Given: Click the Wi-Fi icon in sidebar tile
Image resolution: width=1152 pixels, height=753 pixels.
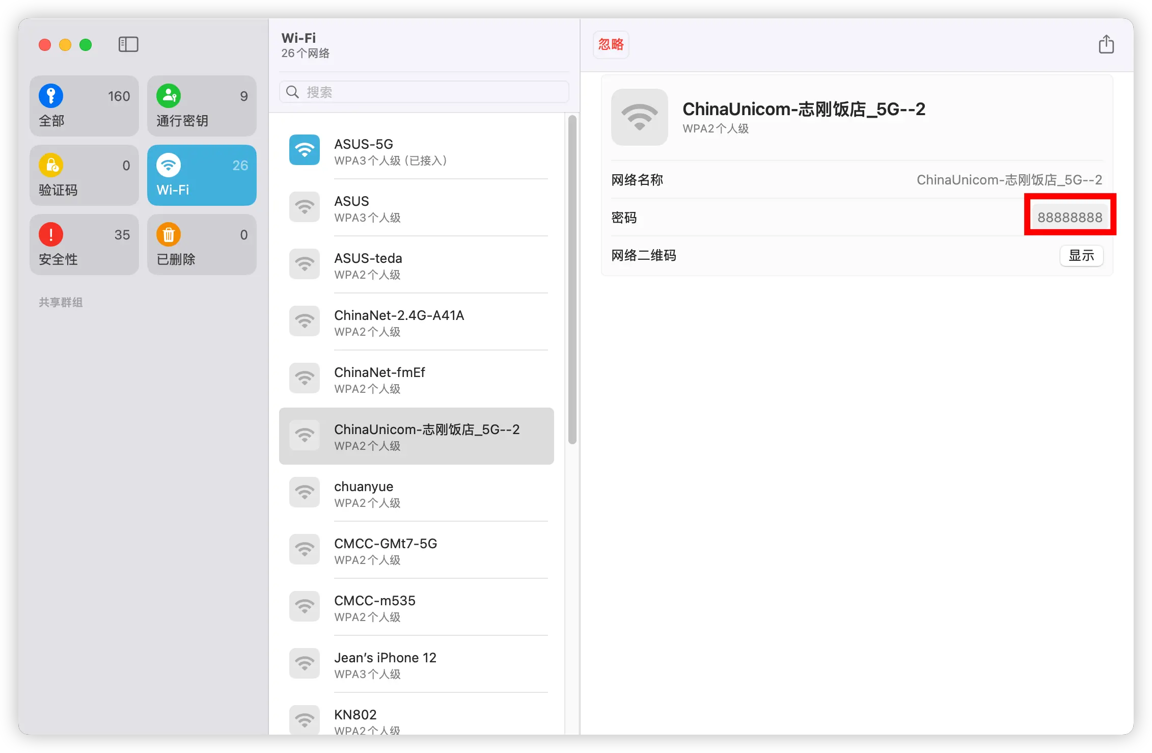Looking at the screenshot, I should (x=169, y=165).
